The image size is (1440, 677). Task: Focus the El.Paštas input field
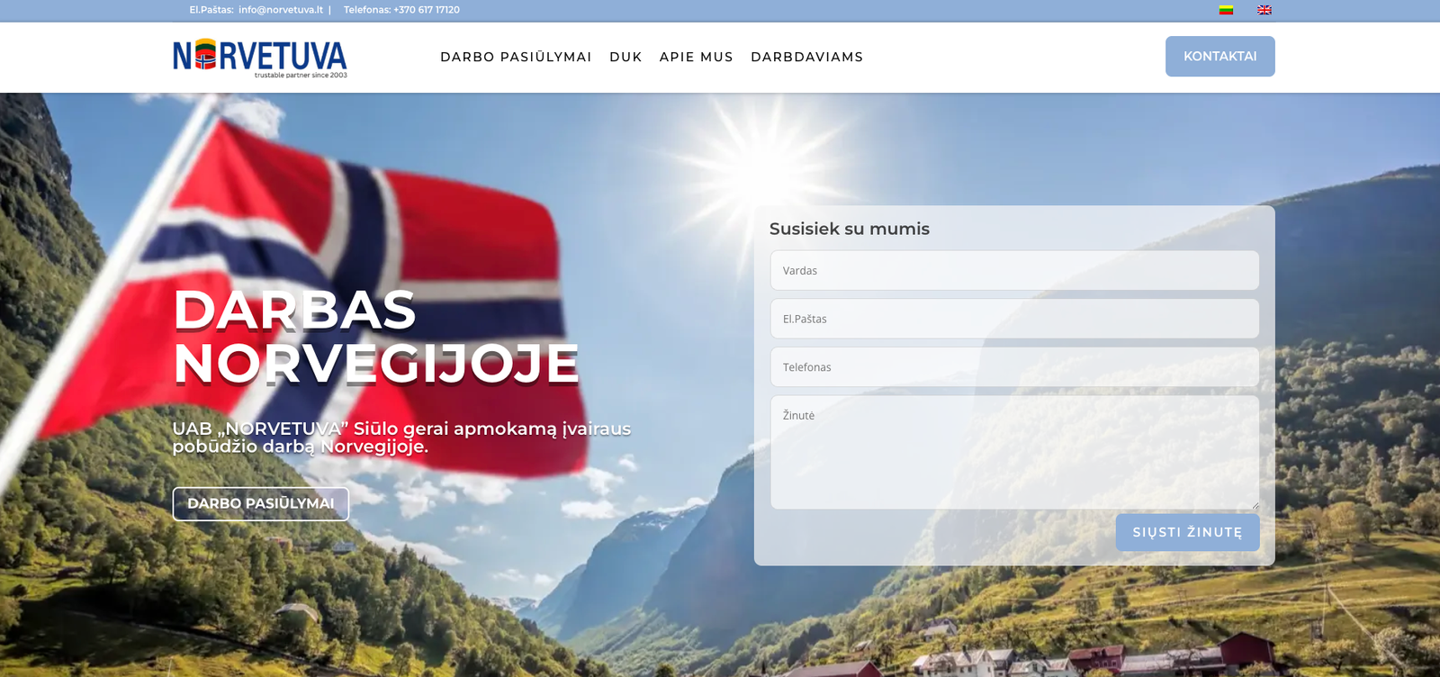[1014, 319]
